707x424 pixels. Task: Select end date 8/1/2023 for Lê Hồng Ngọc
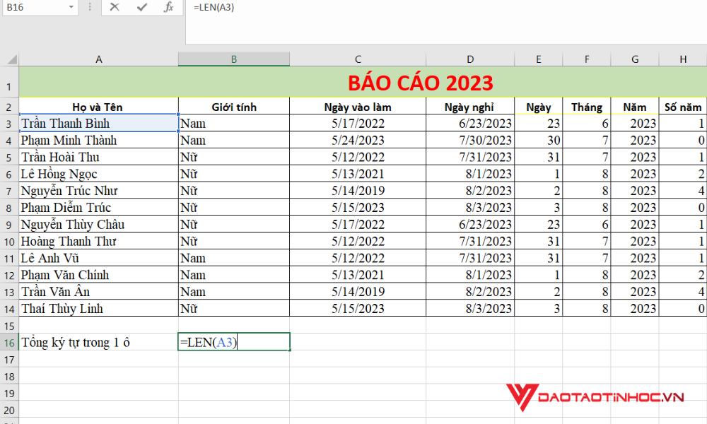click(x=470, y=173)
